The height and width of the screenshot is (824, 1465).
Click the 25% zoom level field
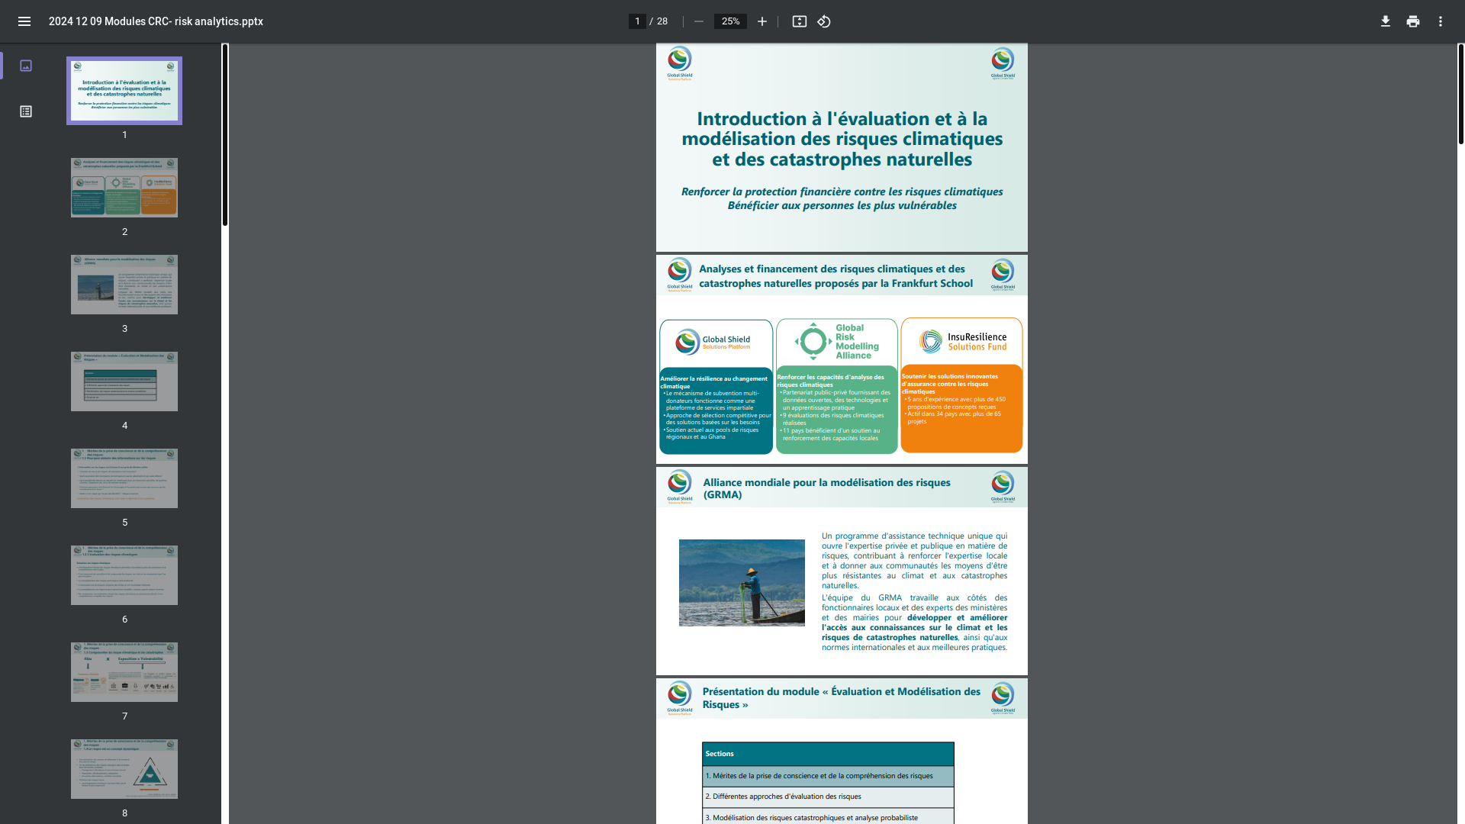click(730, 21)
